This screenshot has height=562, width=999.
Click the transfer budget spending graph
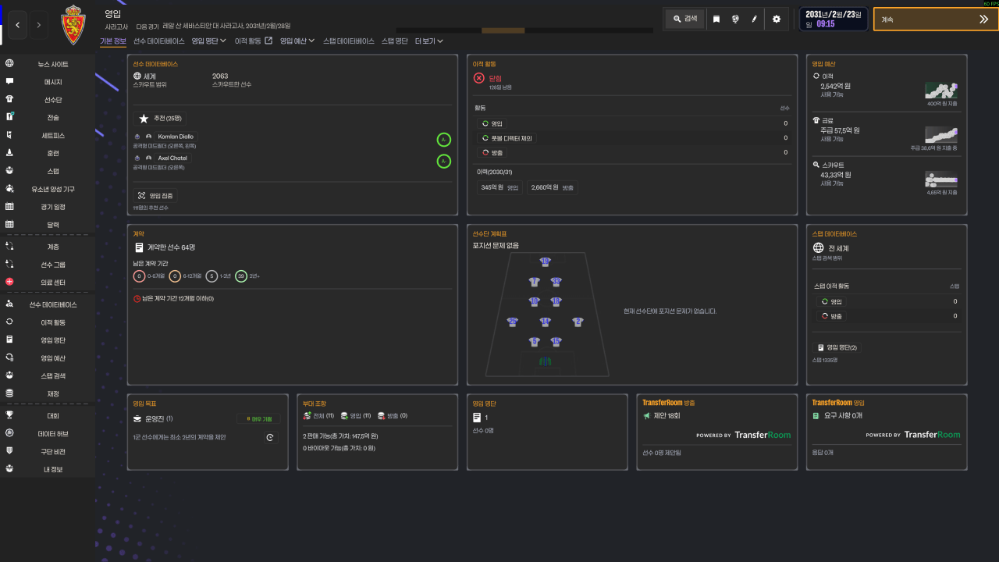point(941,90)
